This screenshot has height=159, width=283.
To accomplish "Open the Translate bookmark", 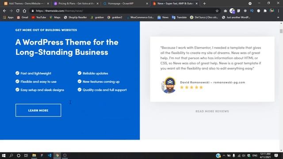I will pyautogui.click(x=179, y=17).
